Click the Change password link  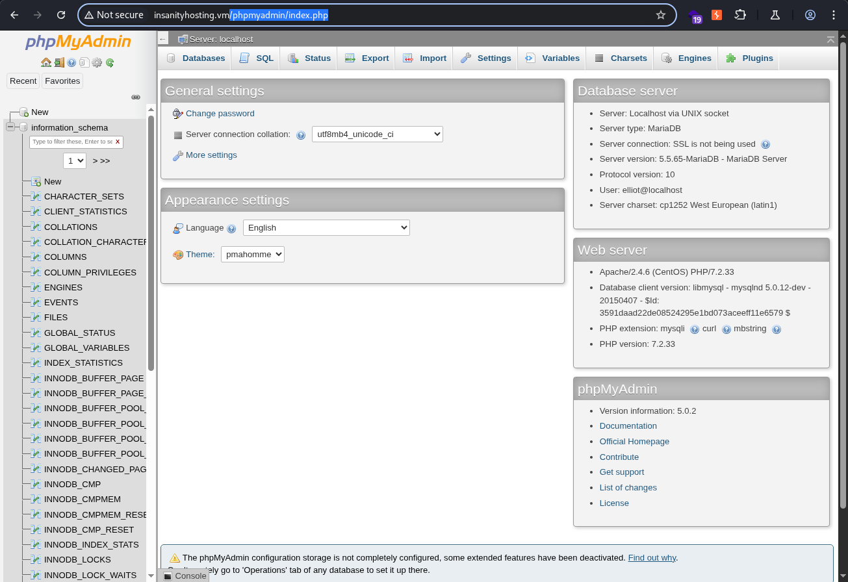[220, 114]
